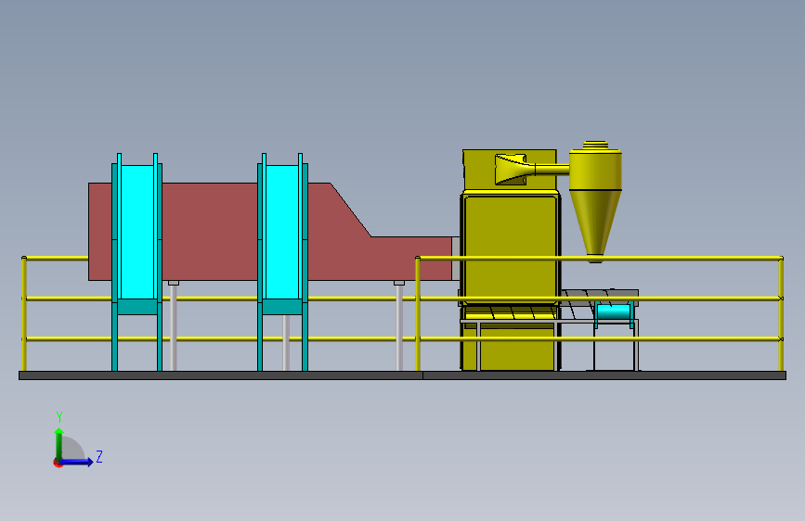The width and height of the screenshot is (805, 521).
Task: Select the leftmost cyan frame panel
Action: click(137, 232)
